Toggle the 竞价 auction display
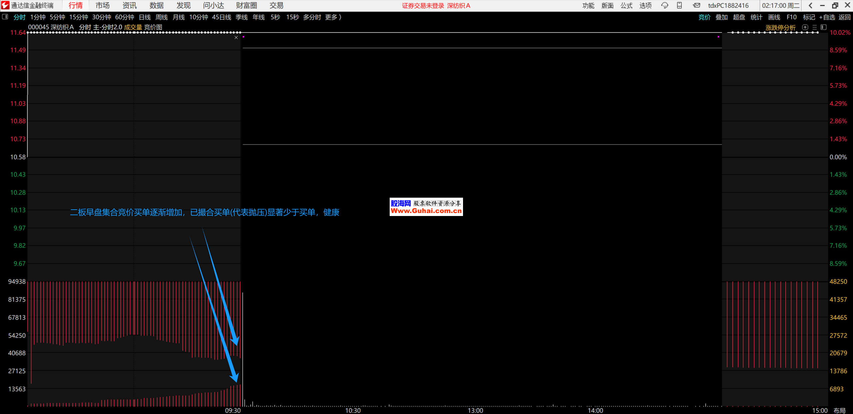Image resolution: width=853 pixels, height=414 pixels. (x=704, y=17)
